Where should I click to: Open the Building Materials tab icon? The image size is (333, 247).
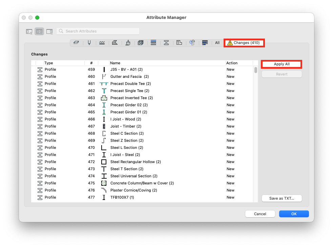coord(141,43)
